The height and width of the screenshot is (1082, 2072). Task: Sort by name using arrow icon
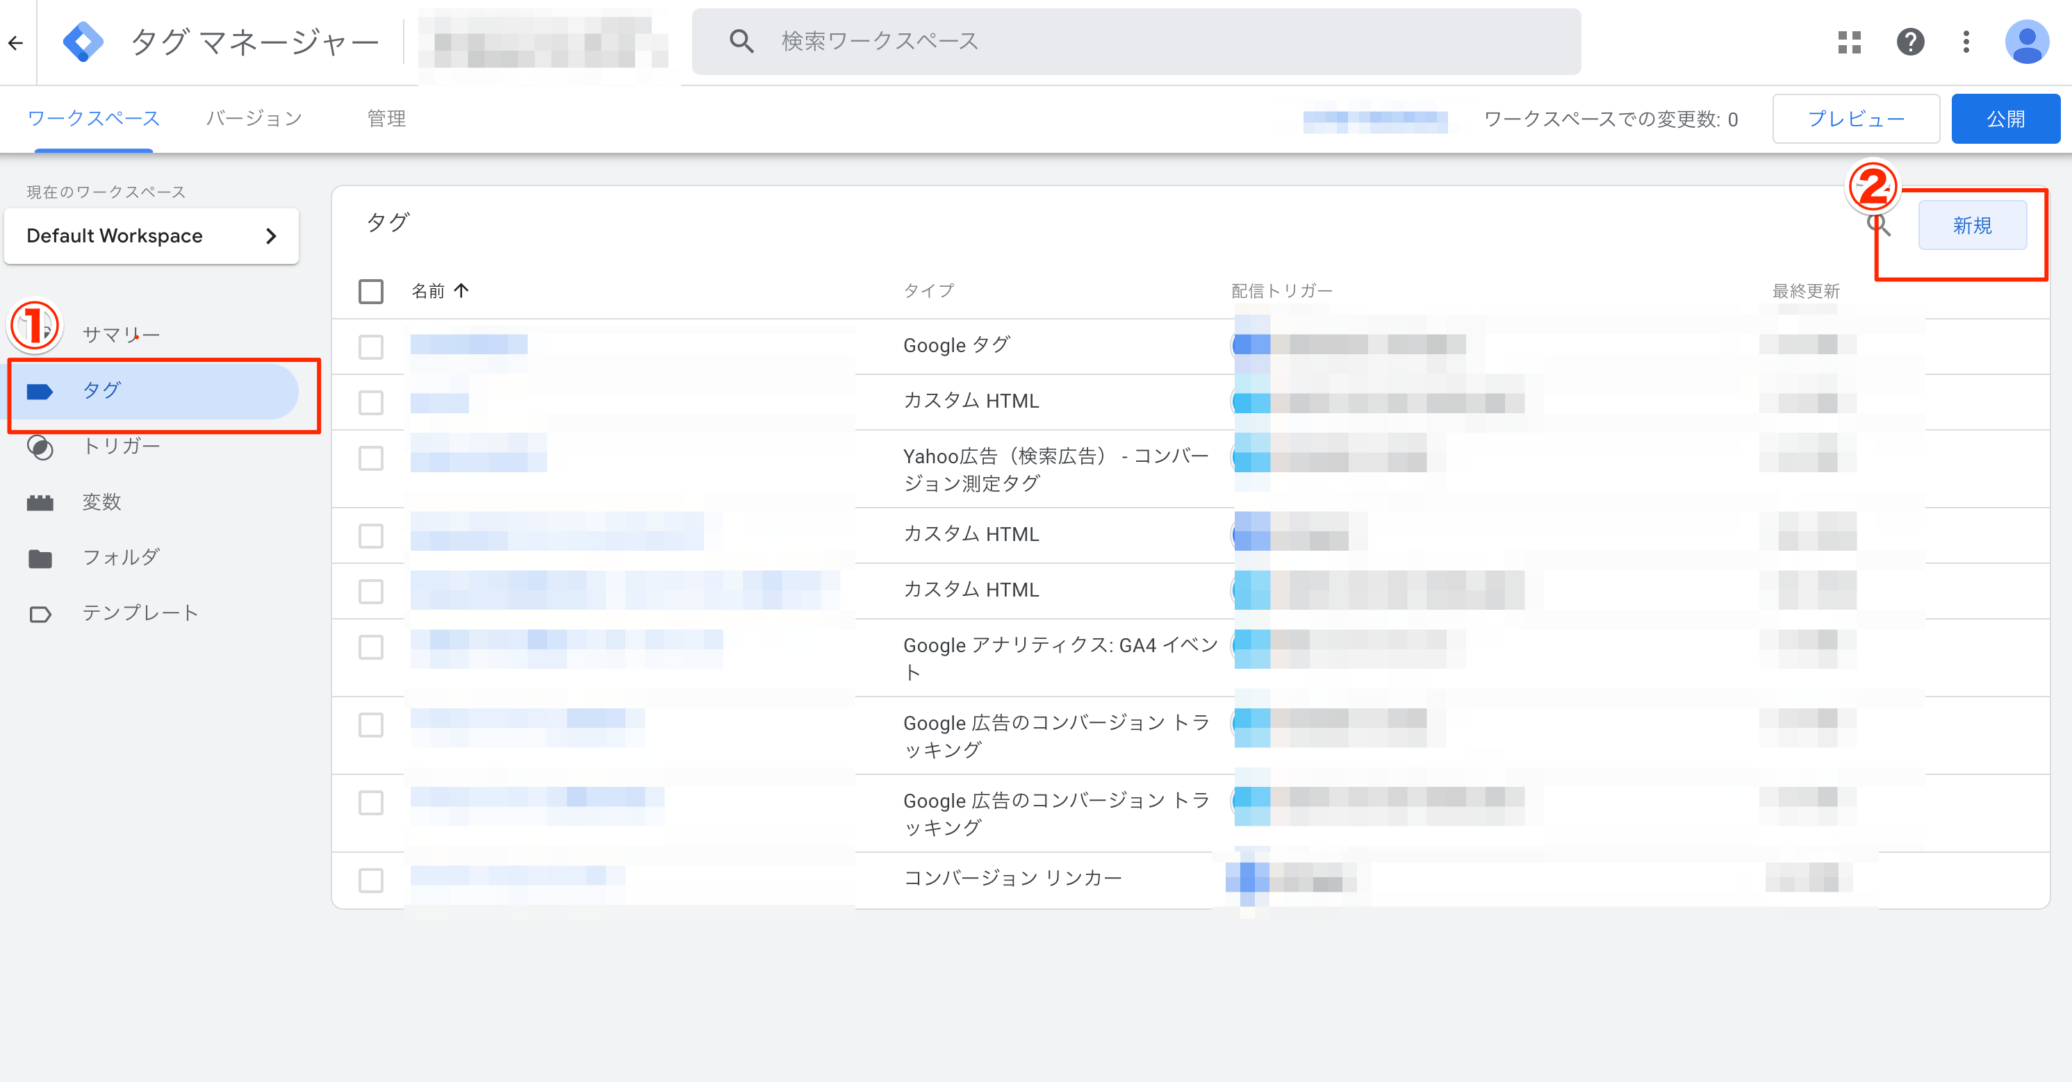(461, 290)
